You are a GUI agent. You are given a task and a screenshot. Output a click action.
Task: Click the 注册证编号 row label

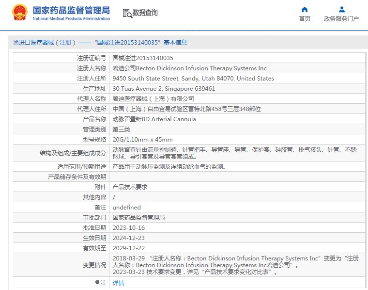click(92, 58)
